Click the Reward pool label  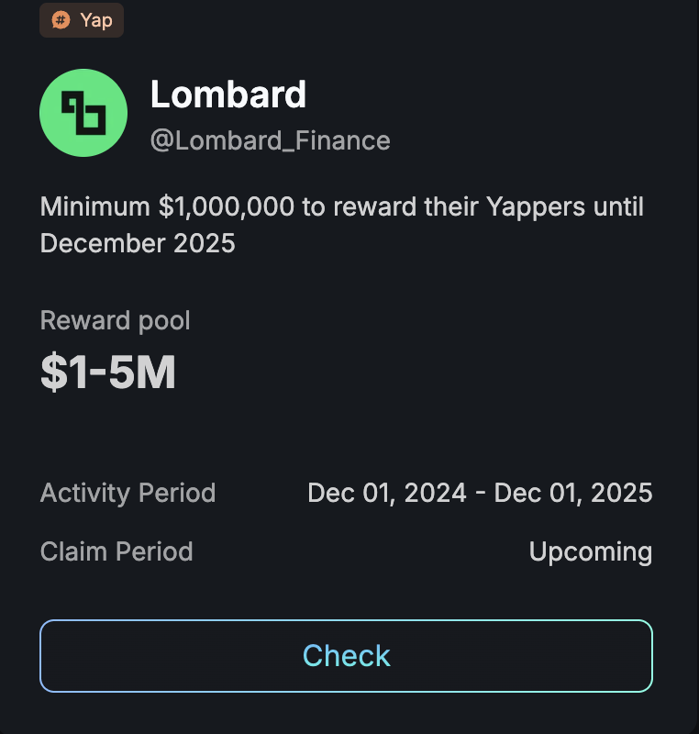click(115, 320)
